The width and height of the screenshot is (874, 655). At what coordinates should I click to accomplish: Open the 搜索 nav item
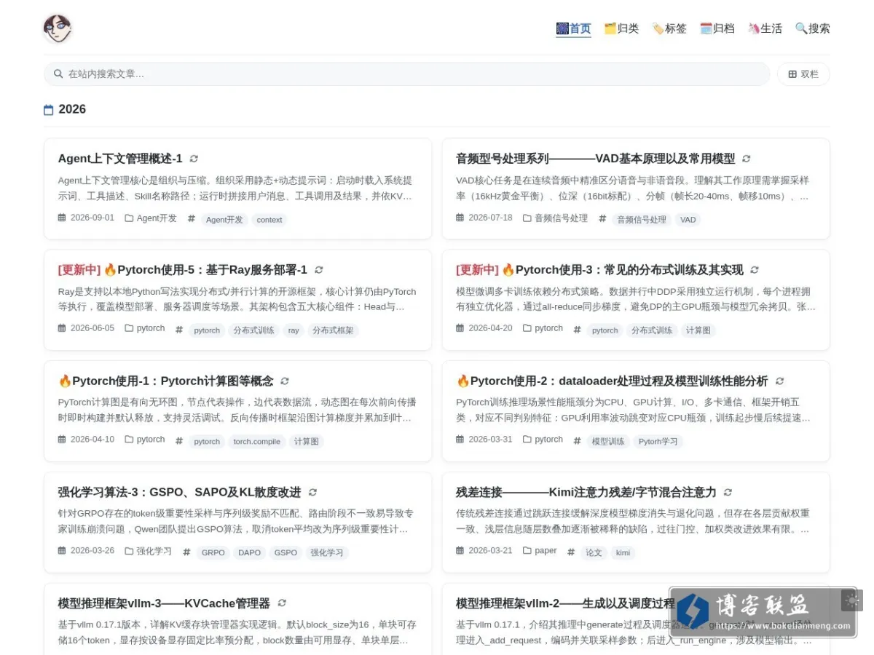click(x=813, y=29)
